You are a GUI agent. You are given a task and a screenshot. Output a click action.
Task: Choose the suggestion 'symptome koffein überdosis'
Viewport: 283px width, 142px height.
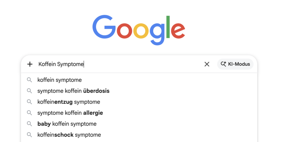coord(74,91)
